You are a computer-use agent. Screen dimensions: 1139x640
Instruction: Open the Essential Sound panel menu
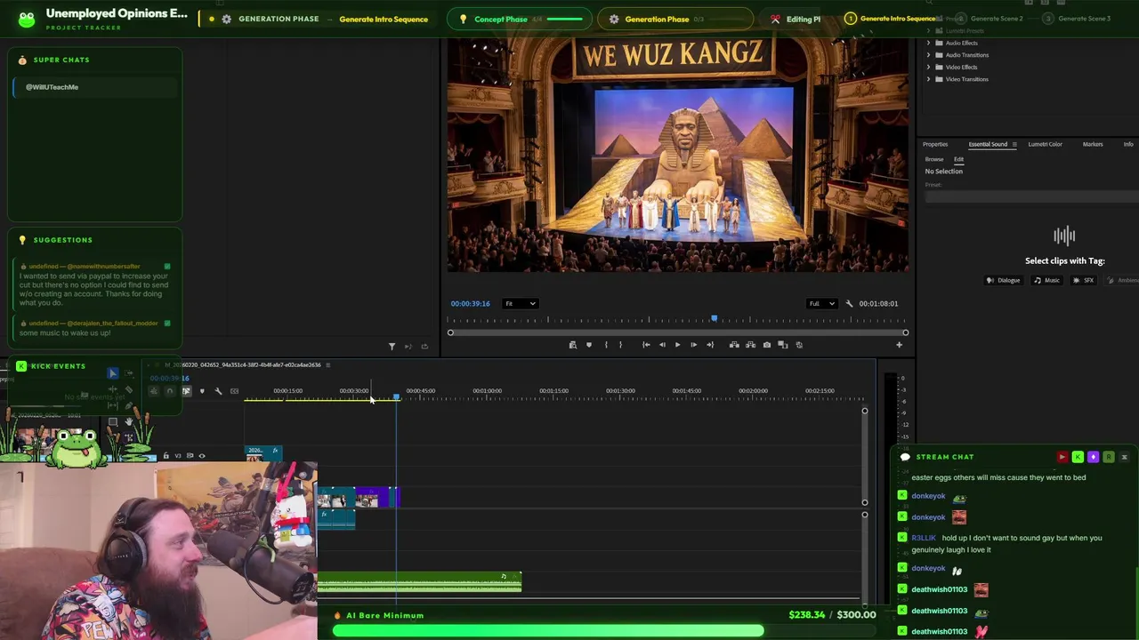tap(1014, 144)
